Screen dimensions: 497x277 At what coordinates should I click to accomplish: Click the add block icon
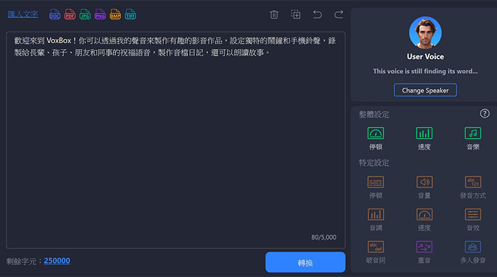296,15
